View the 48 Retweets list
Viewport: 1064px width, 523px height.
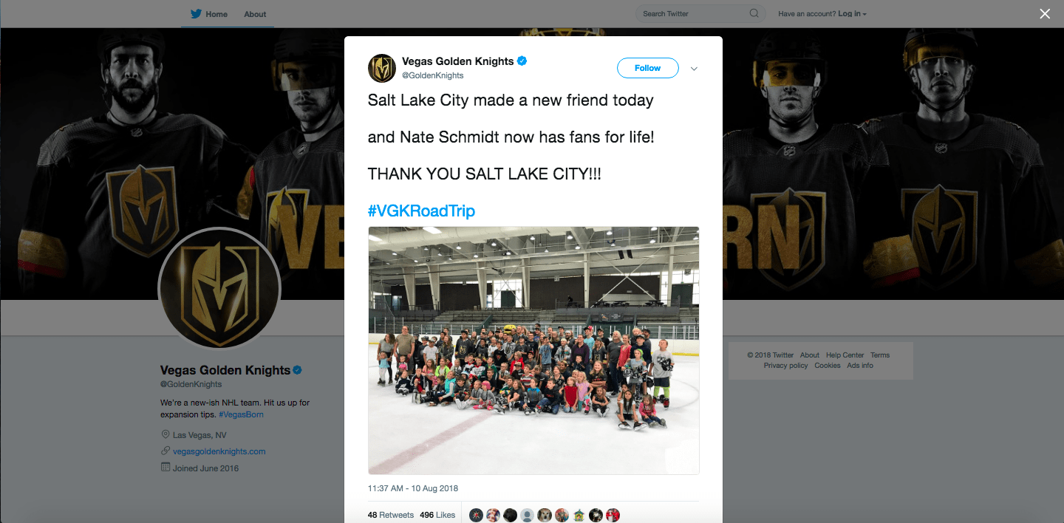(x=391, y=515)
